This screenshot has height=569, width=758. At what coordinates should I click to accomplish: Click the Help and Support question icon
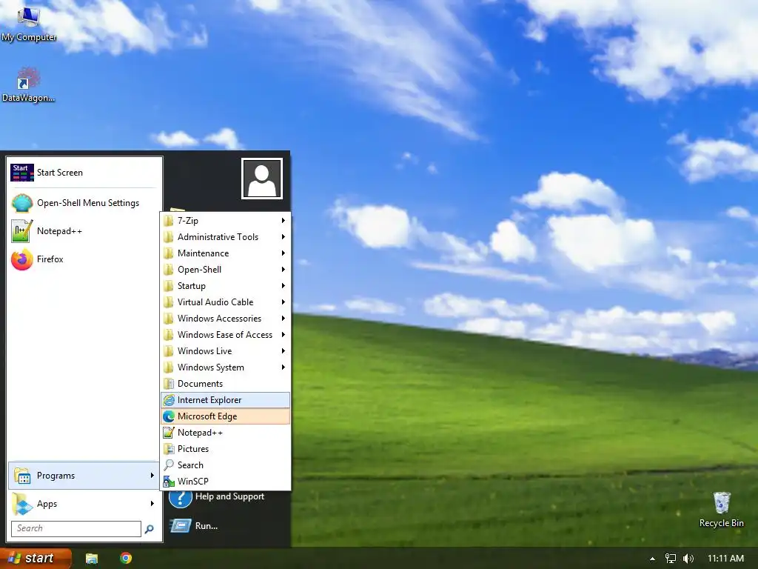181,498
